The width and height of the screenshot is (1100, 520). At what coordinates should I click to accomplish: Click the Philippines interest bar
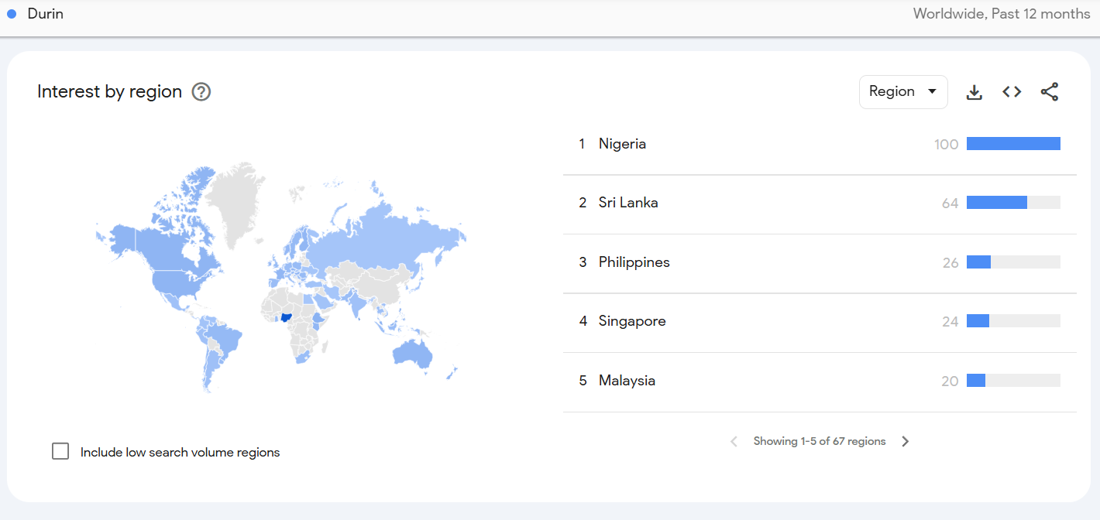point(1013,262)
